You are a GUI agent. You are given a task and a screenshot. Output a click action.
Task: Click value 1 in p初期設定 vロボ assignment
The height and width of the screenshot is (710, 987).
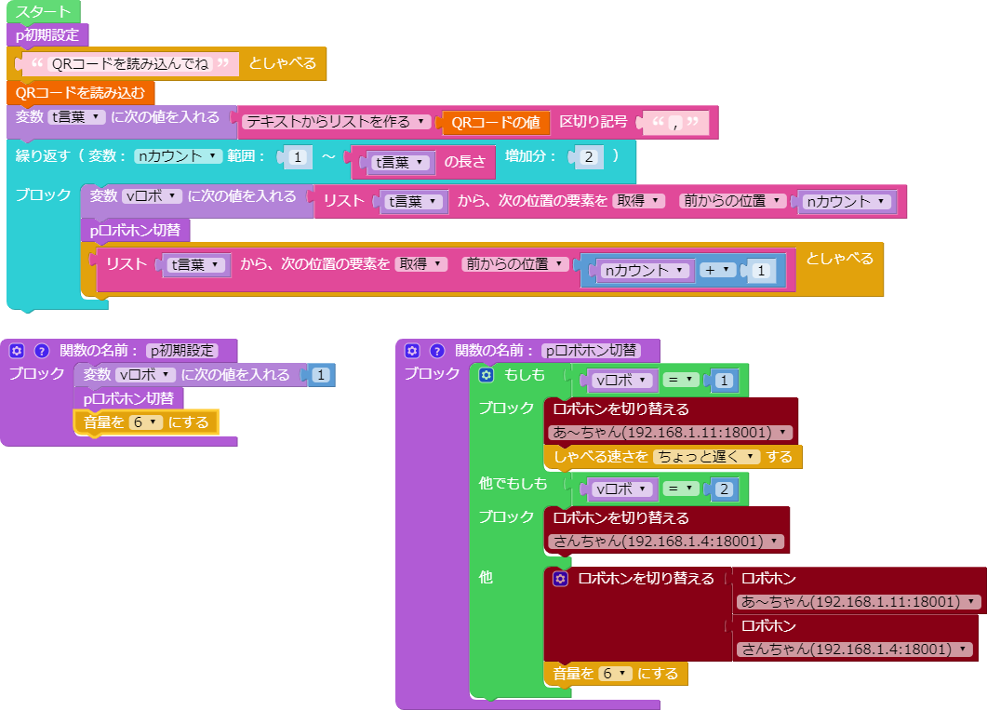(x=322, y=375)
